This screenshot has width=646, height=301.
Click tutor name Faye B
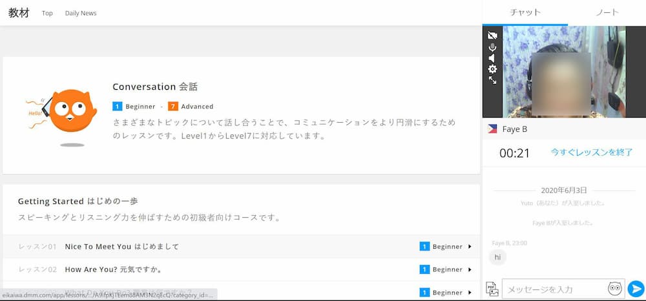[515, 129]
